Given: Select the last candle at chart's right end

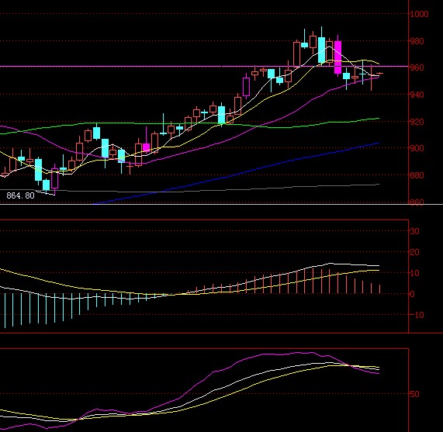Looking at the screenshot, I should pyautogui.click(x=379, y=74).
